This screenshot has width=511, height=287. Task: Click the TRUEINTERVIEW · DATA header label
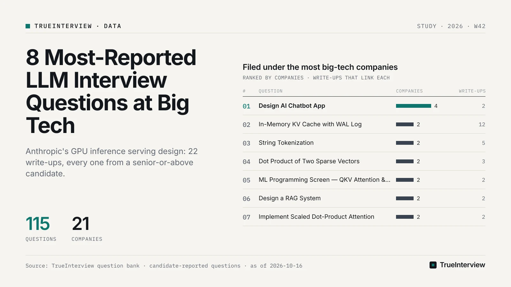click(x=78, y=26)
